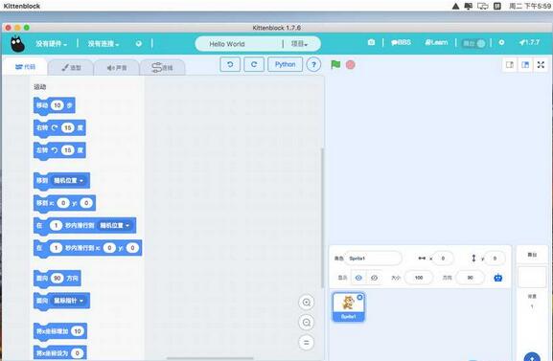Switch to the 连线 wiring tab

point(162,67)
